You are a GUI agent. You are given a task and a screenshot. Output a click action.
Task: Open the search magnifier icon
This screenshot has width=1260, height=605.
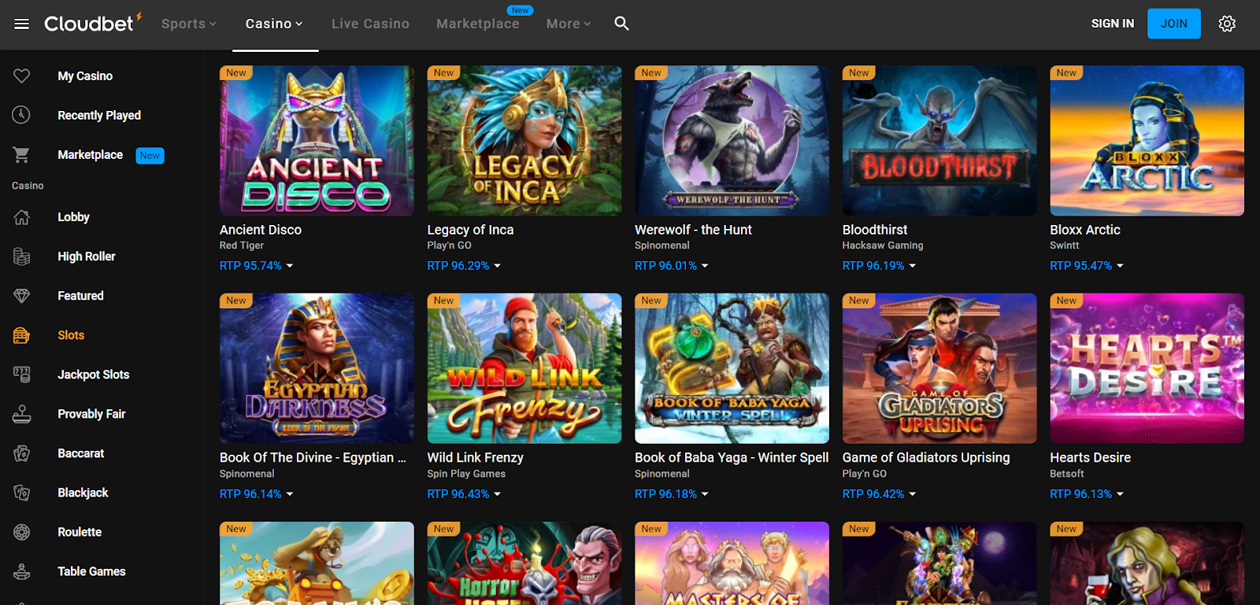pos(621,24)
